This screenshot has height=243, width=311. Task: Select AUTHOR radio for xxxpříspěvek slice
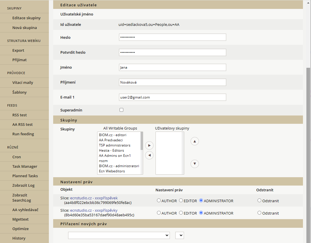[159, 200]
